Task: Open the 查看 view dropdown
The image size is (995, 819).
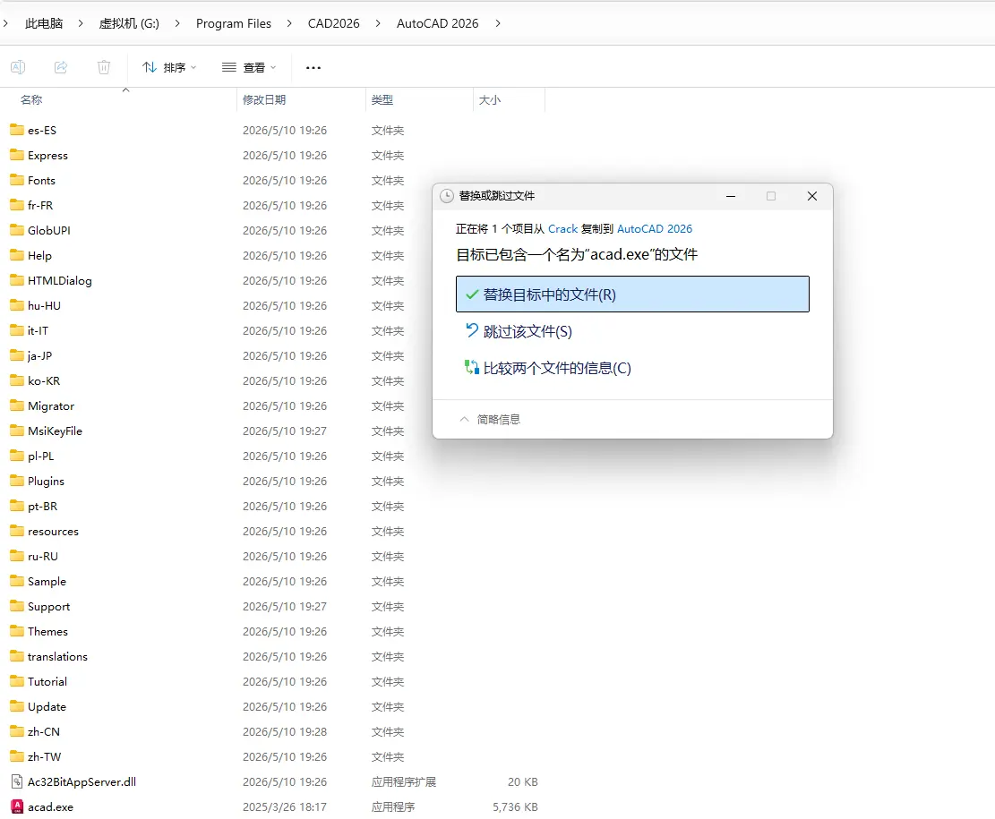Action: pos(249,67)
